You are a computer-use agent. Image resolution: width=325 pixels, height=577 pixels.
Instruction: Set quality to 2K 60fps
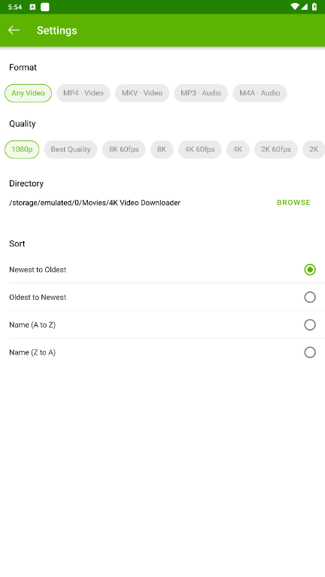(276, 150)
